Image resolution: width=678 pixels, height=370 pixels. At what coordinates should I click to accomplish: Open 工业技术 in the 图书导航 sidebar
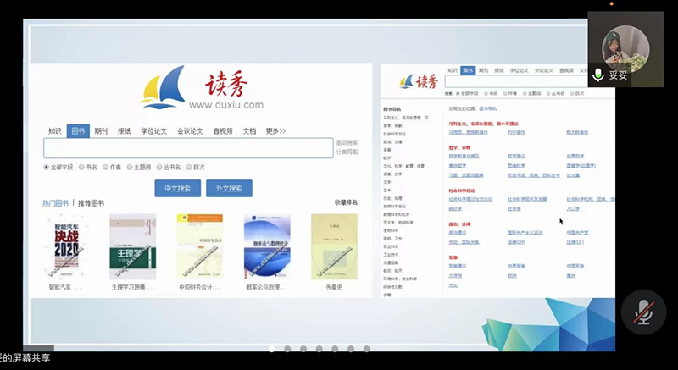point(391,255)
